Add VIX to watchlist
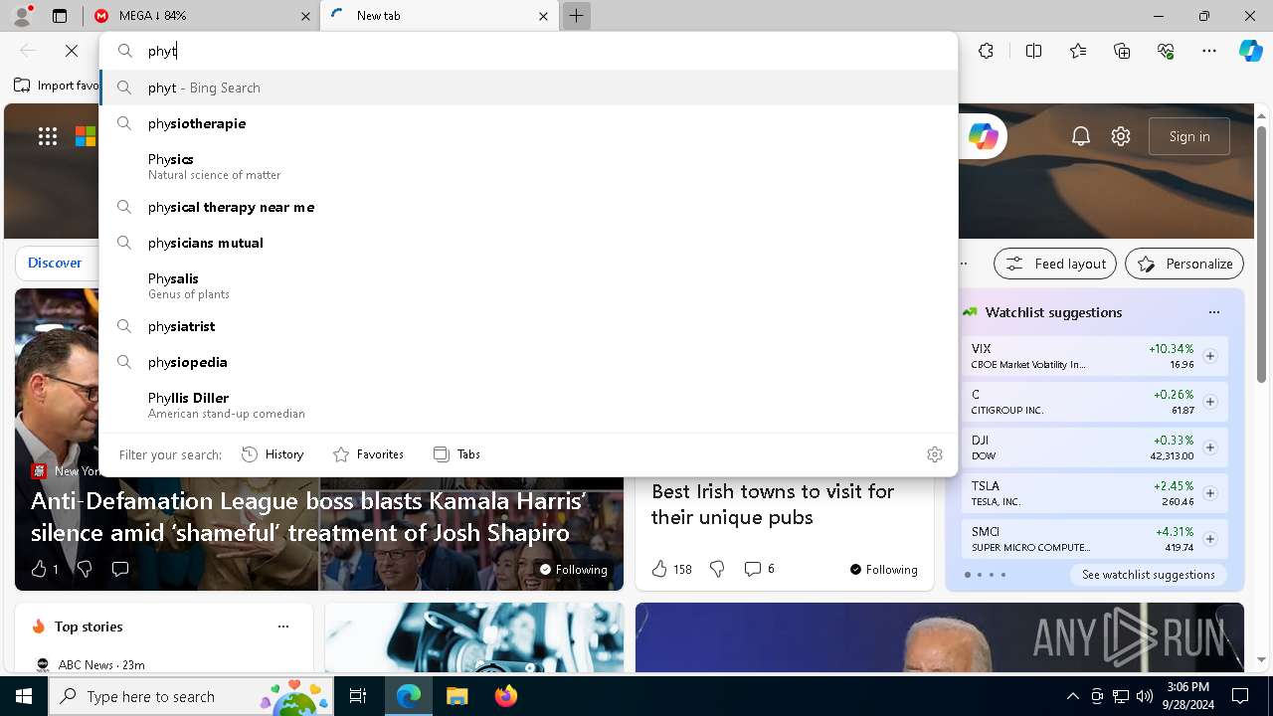The height and width of the screenshot is (716, 1273). coord(1209,356)
